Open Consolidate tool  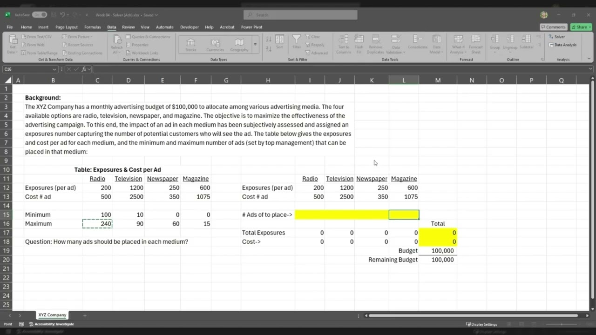click(x=418, y=42)
